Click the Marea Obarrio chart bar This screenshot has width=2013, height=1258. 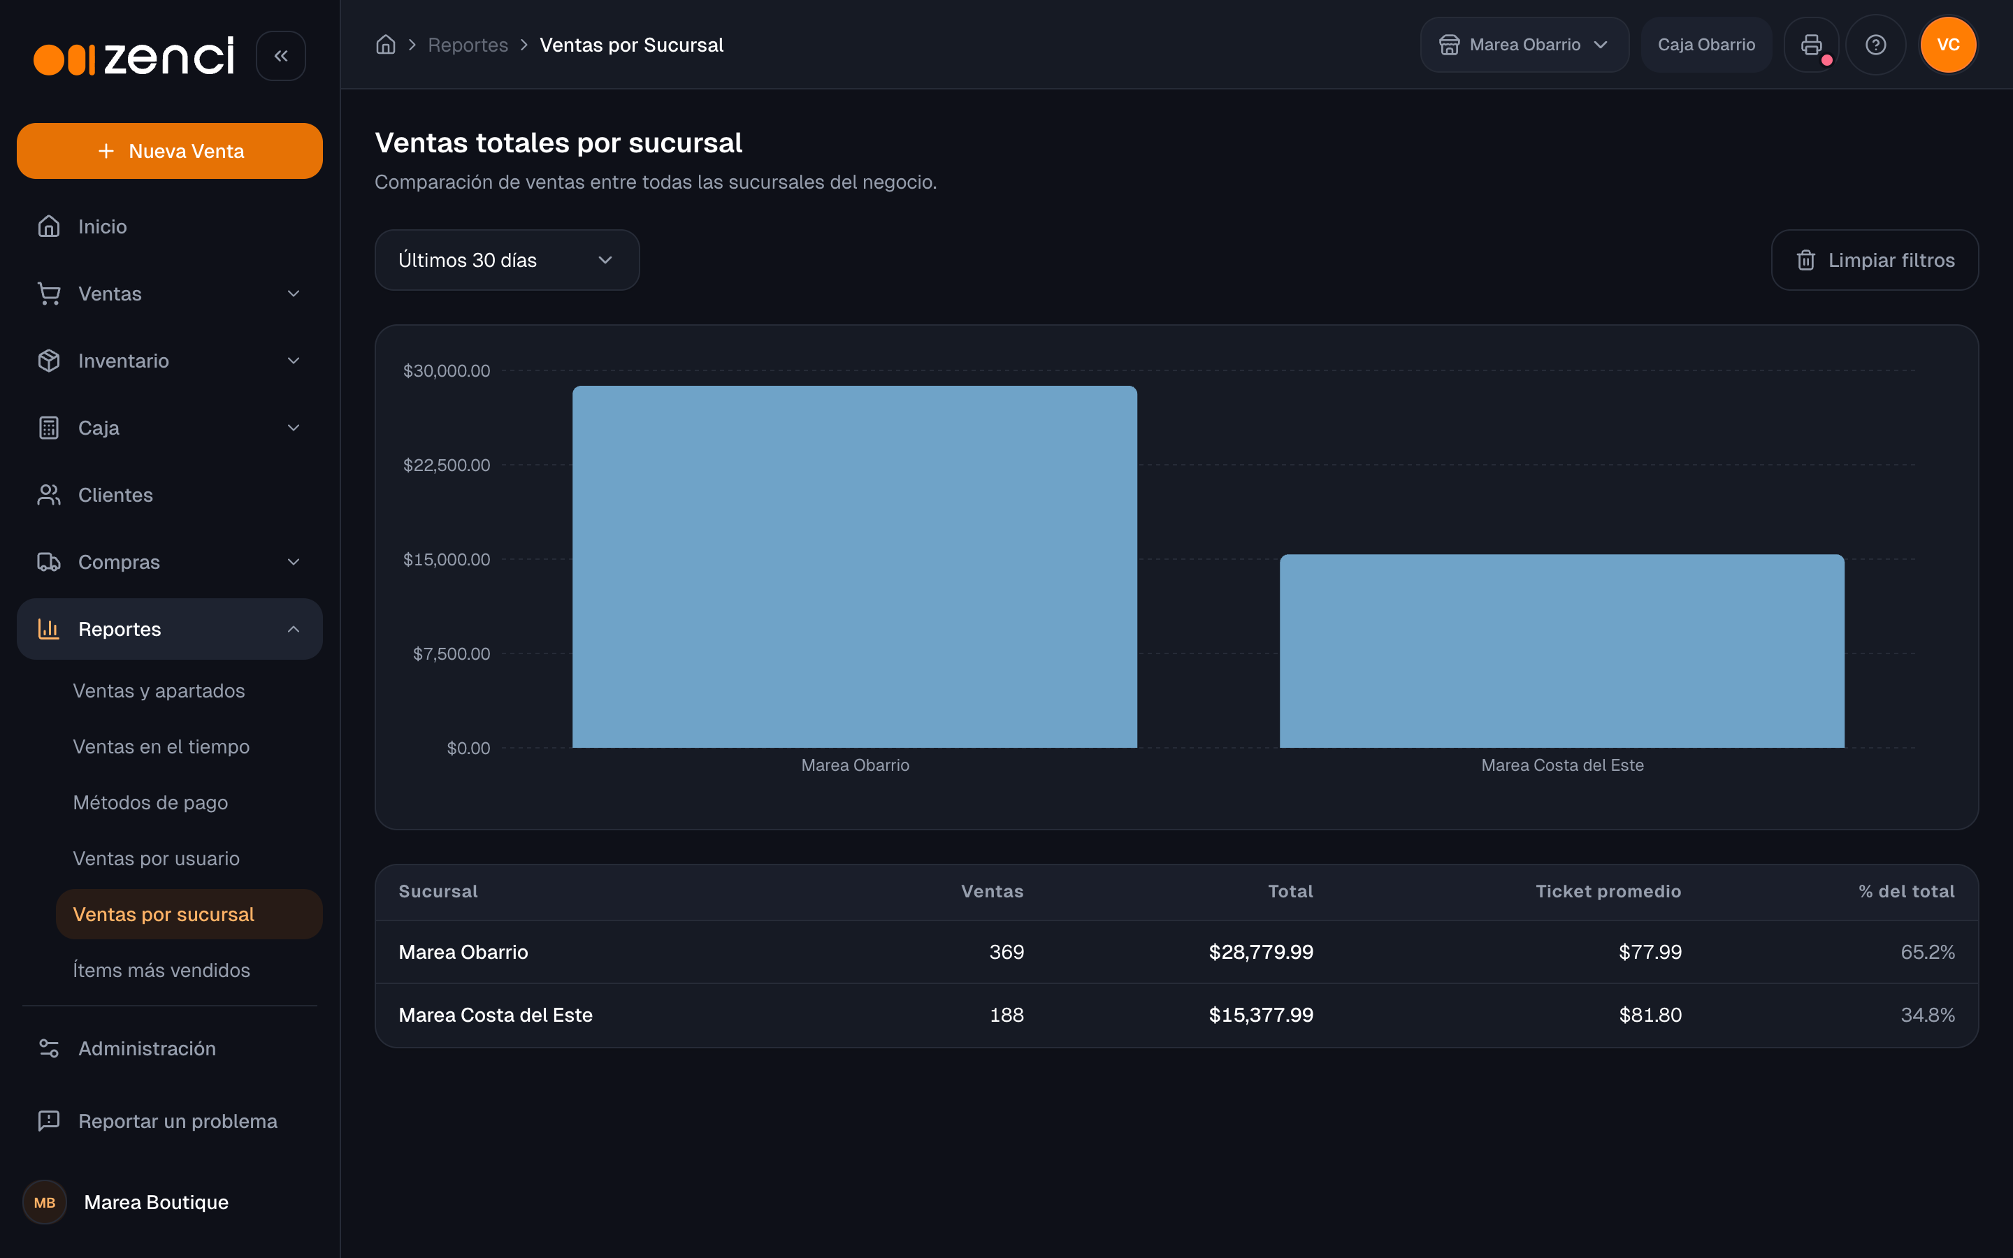[x=854, y=567]
